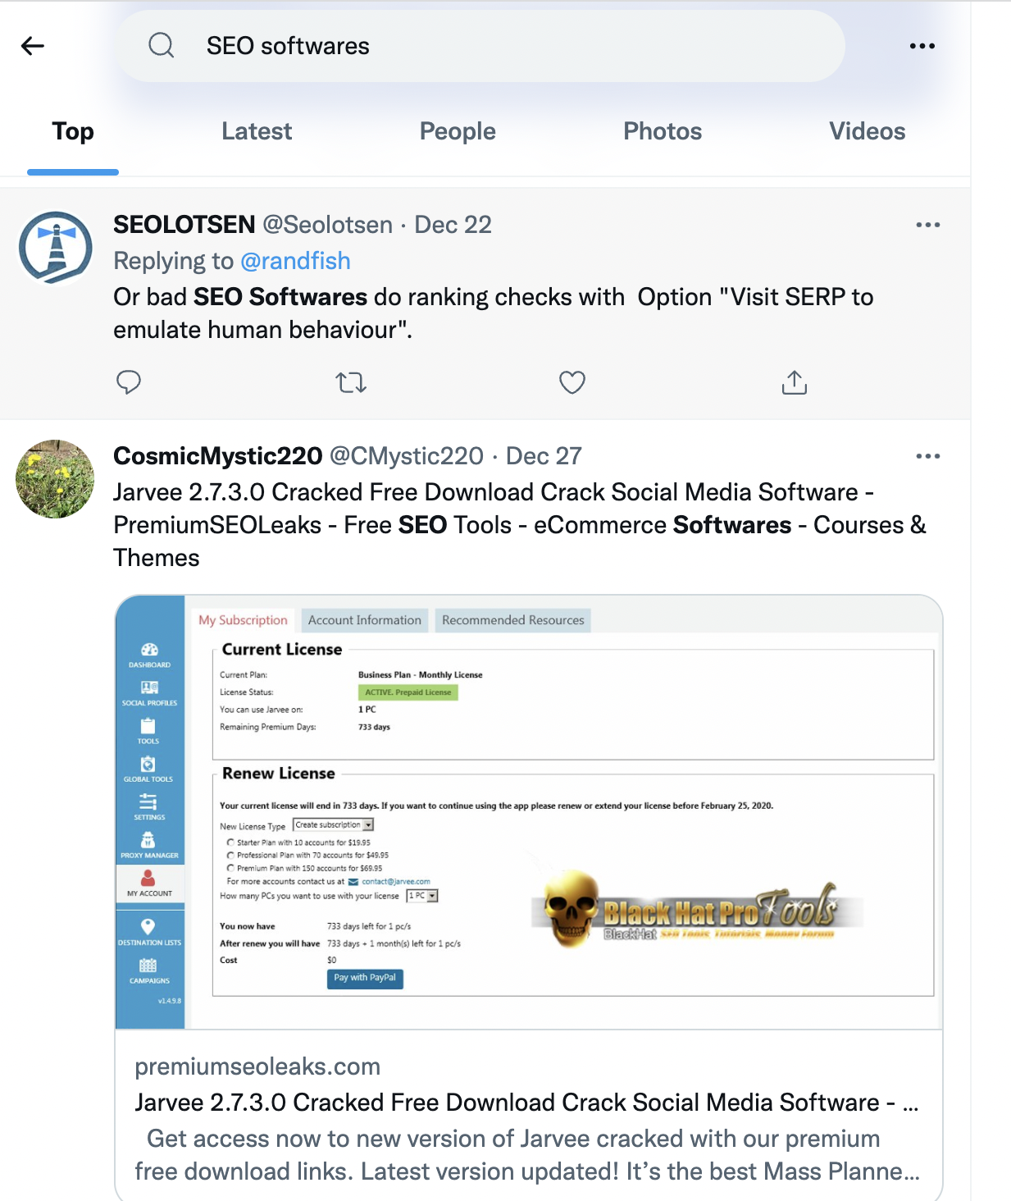The height and width of the screenshot is (1201, 1011).
Task: Go back using the left arrow icon
Action: 33,46
